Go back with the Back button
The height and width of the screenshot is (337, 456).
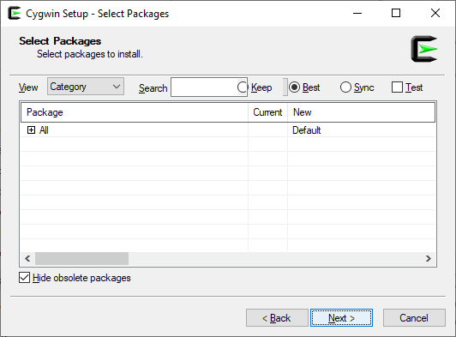point(277,318)
